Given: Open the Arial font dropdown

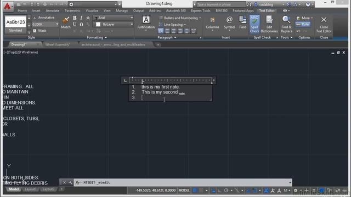Looking at the screenshot, I should click(x=132, y=18).
